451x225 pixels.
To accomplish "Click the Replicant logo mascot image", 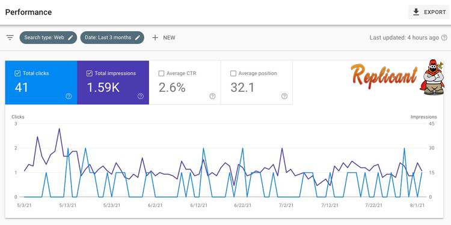I will pyautogui.click(x=431, y=77).
